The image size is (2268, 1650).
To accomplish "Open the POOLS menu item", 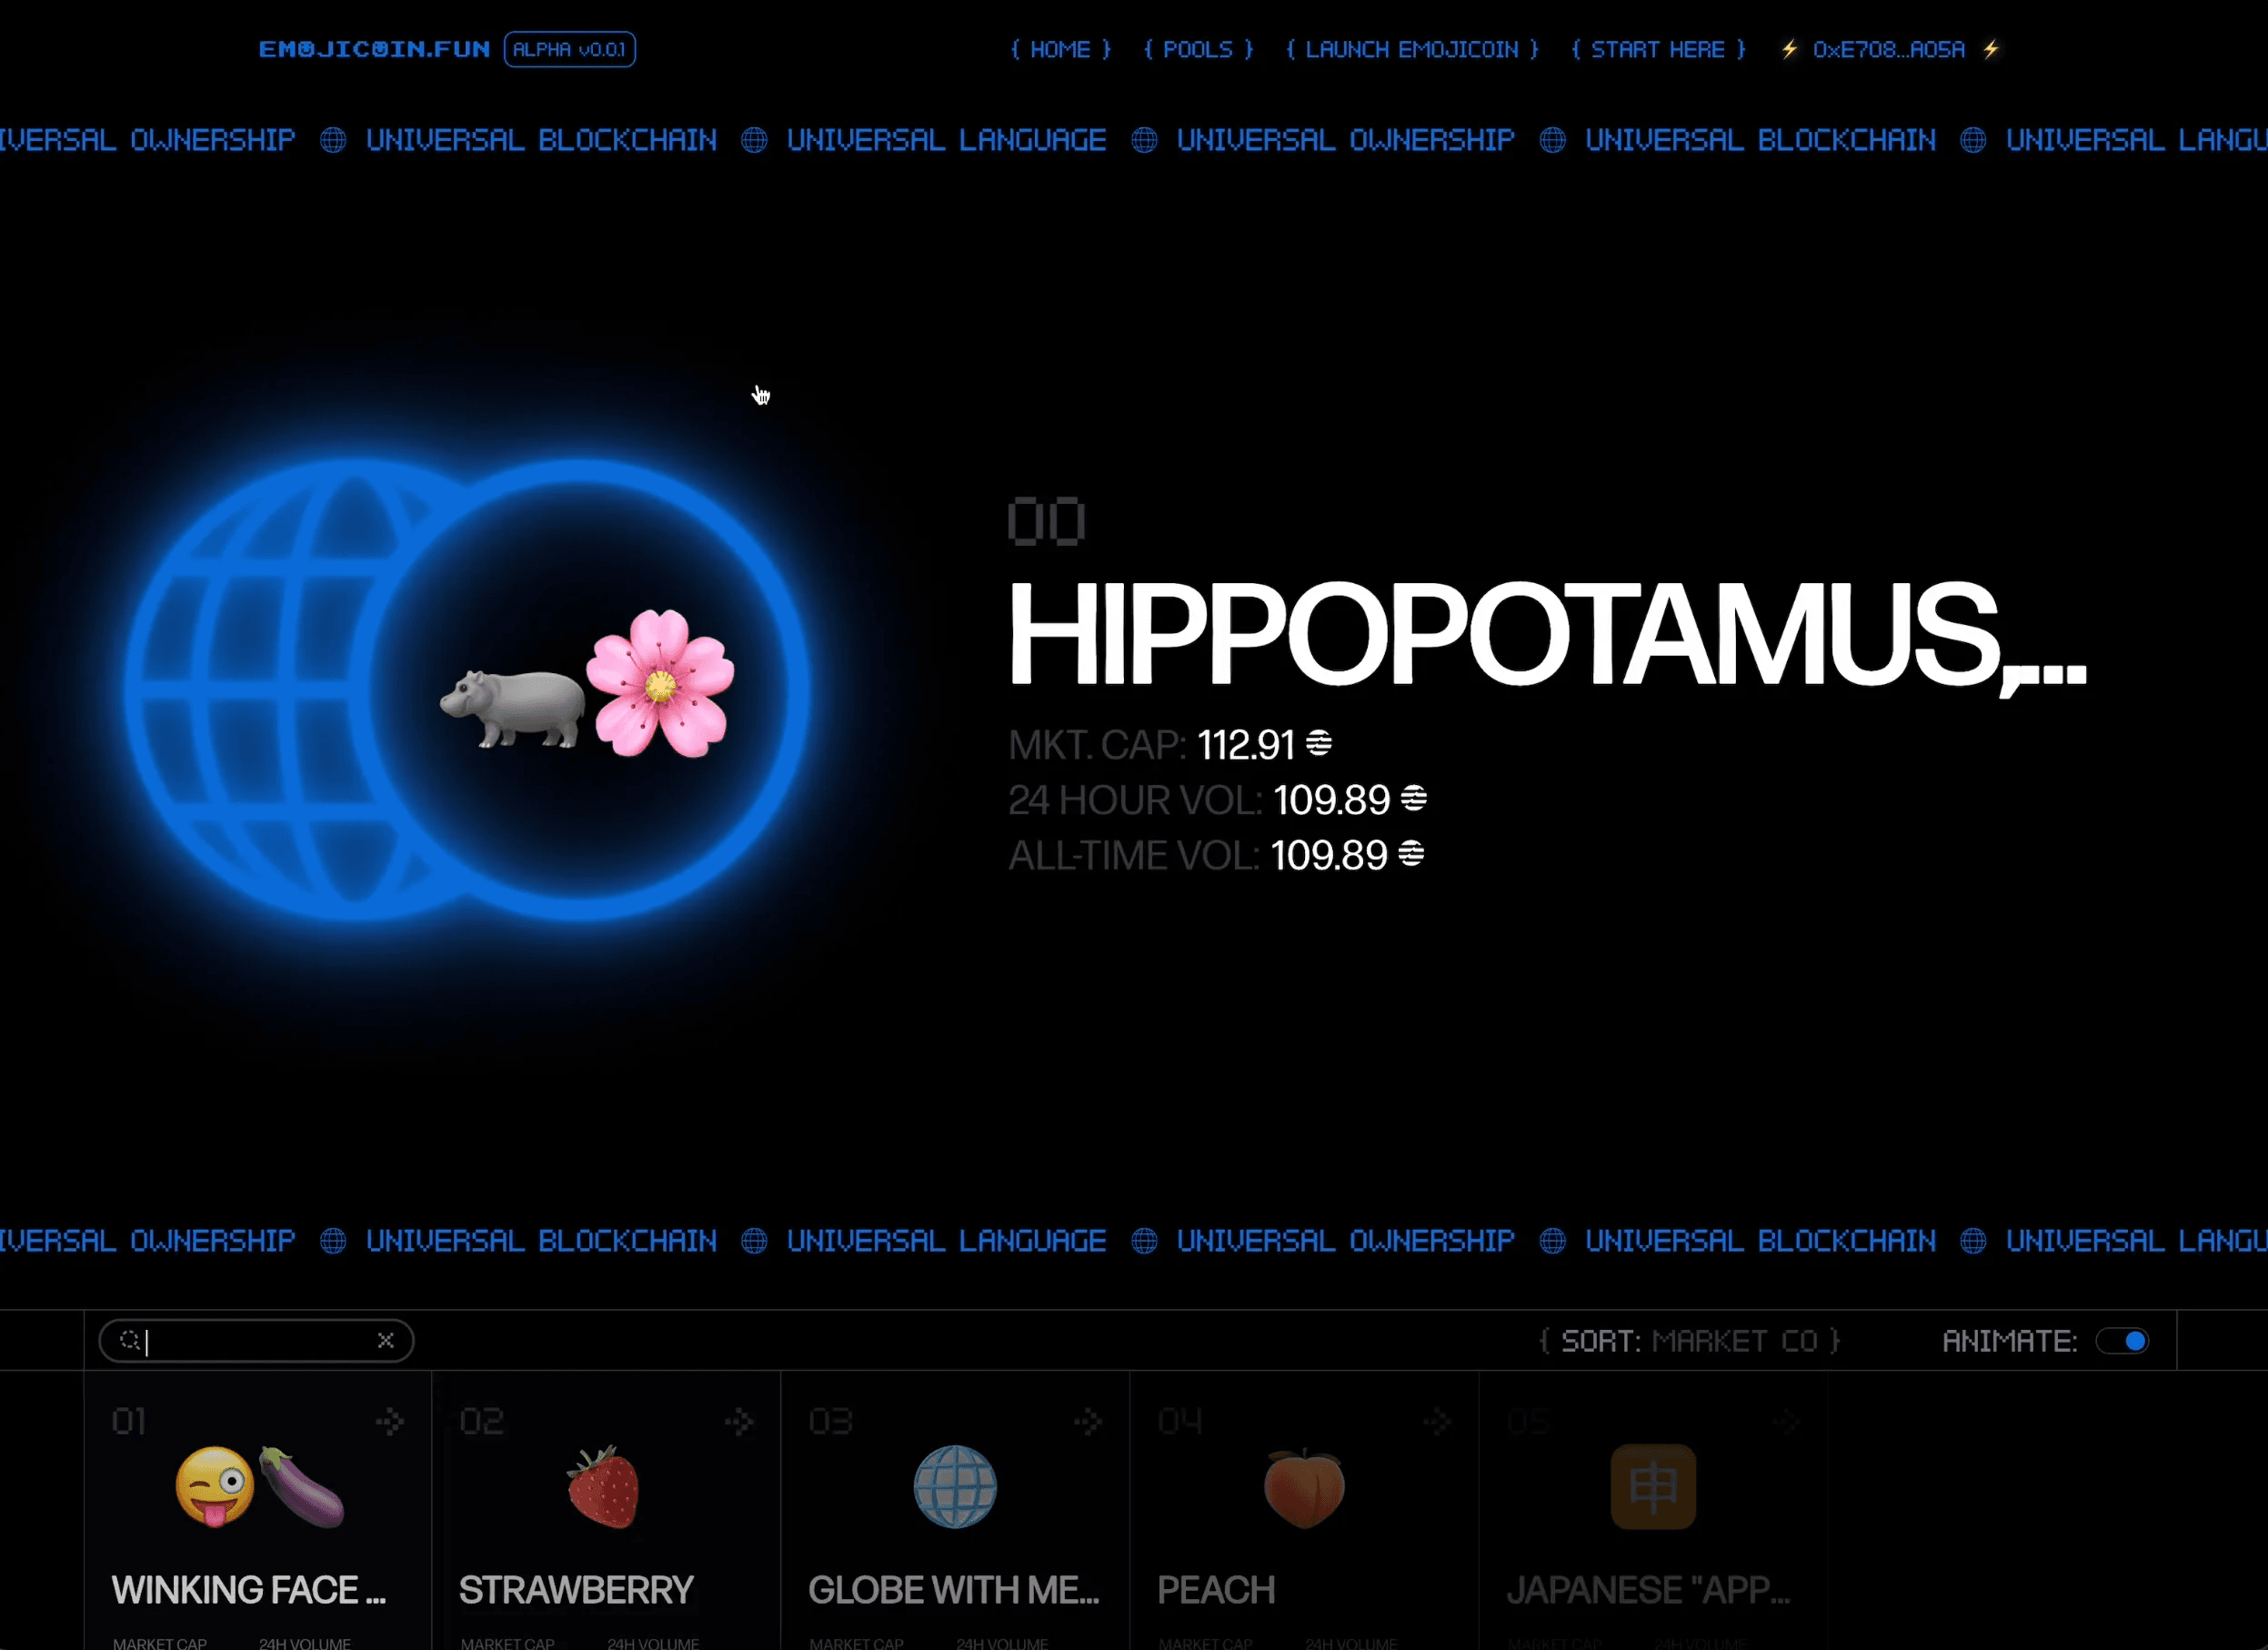I will pyautogui.click(x=1198, y=49).
